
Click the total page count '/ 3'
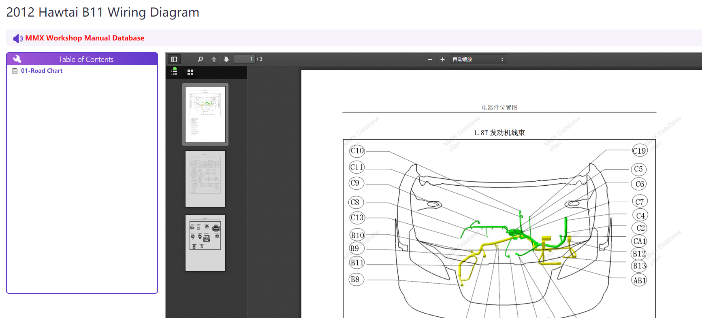point(260,59)
